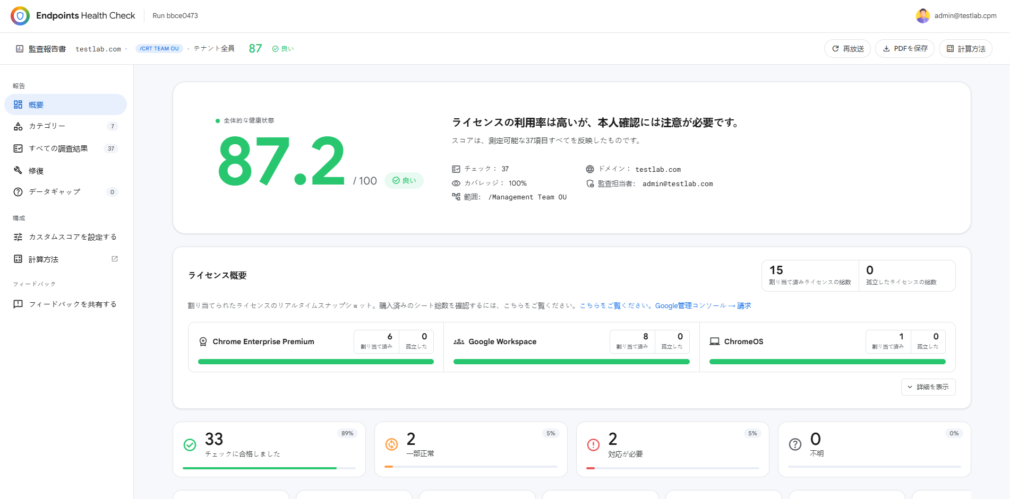Click the カスタムスコア sliders icon
The width and height of the screenshot is (1010, 499).
click(x=18, y=237)
